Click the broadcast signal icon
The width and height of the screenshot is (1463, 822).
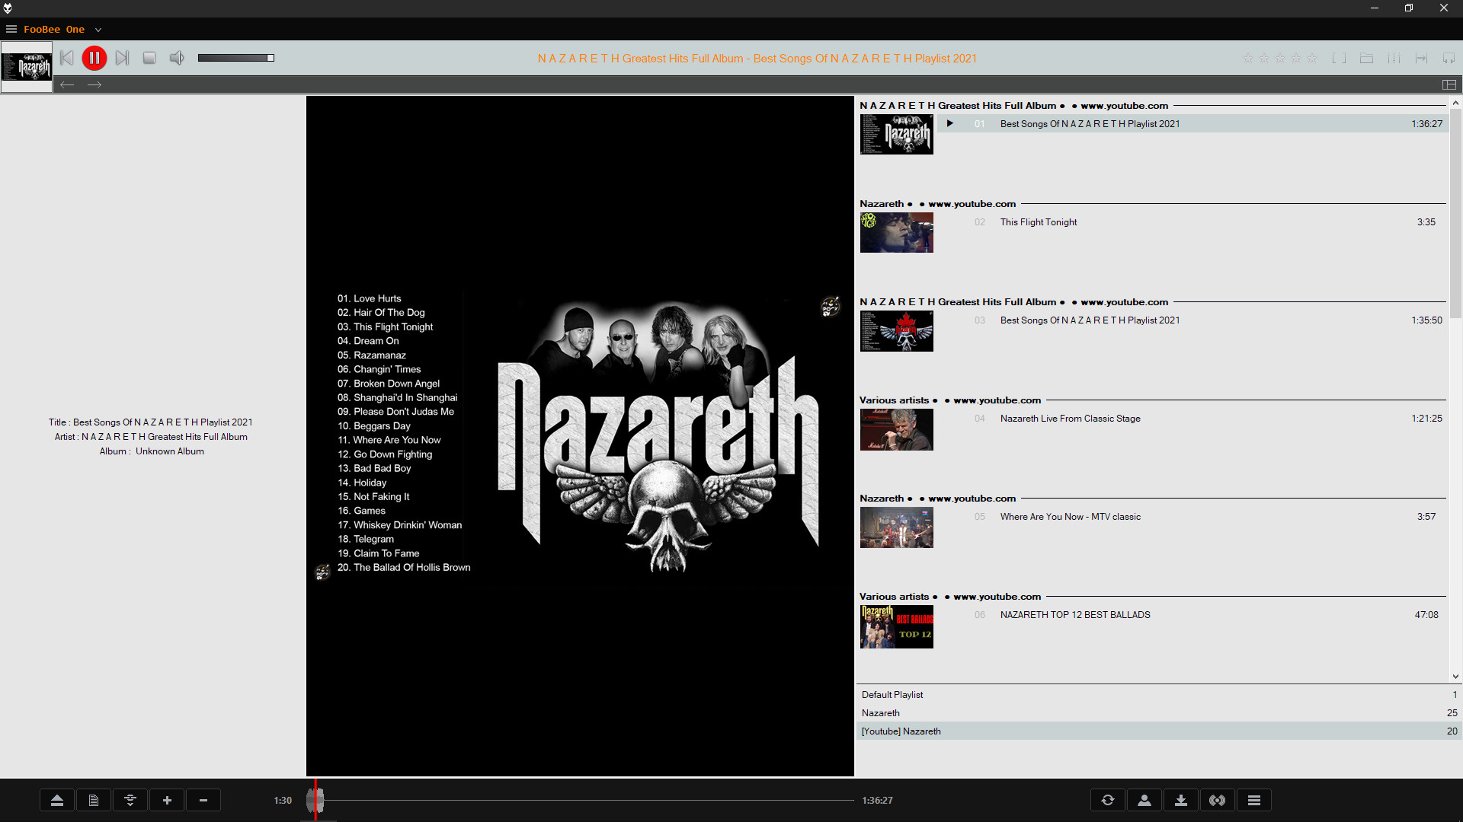tap(1218, 800)
